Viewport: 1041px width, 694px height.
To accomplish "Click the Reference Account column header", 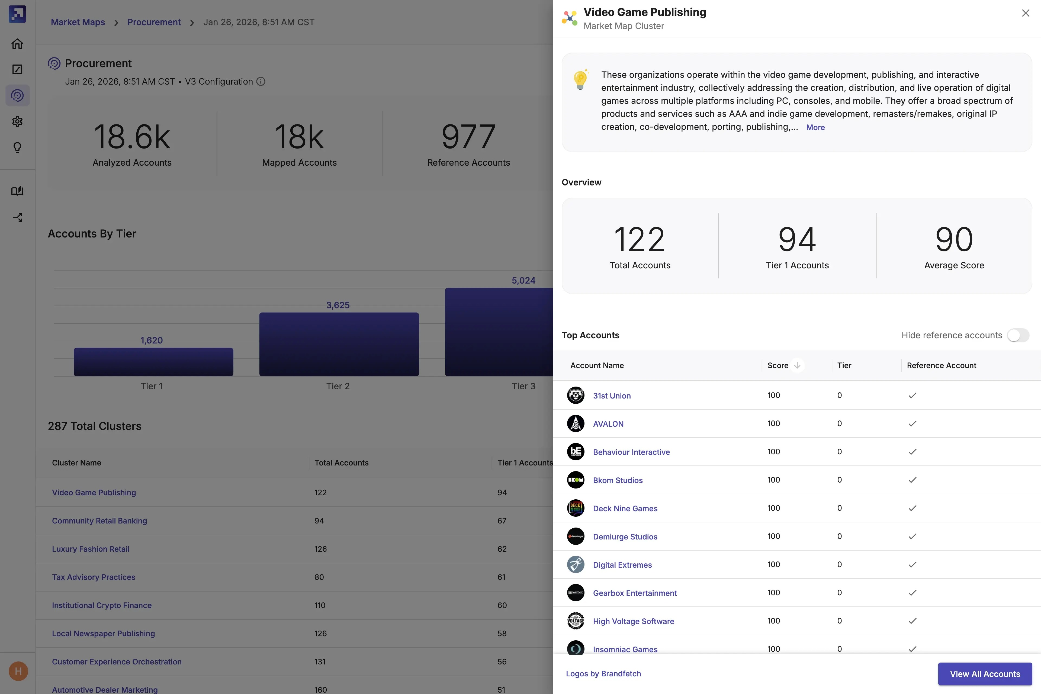I will click(942, 366).
